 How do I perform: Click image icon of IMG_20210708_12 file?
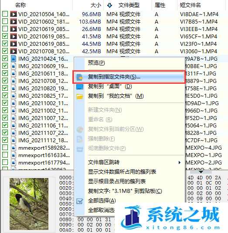tap(14, 81)
